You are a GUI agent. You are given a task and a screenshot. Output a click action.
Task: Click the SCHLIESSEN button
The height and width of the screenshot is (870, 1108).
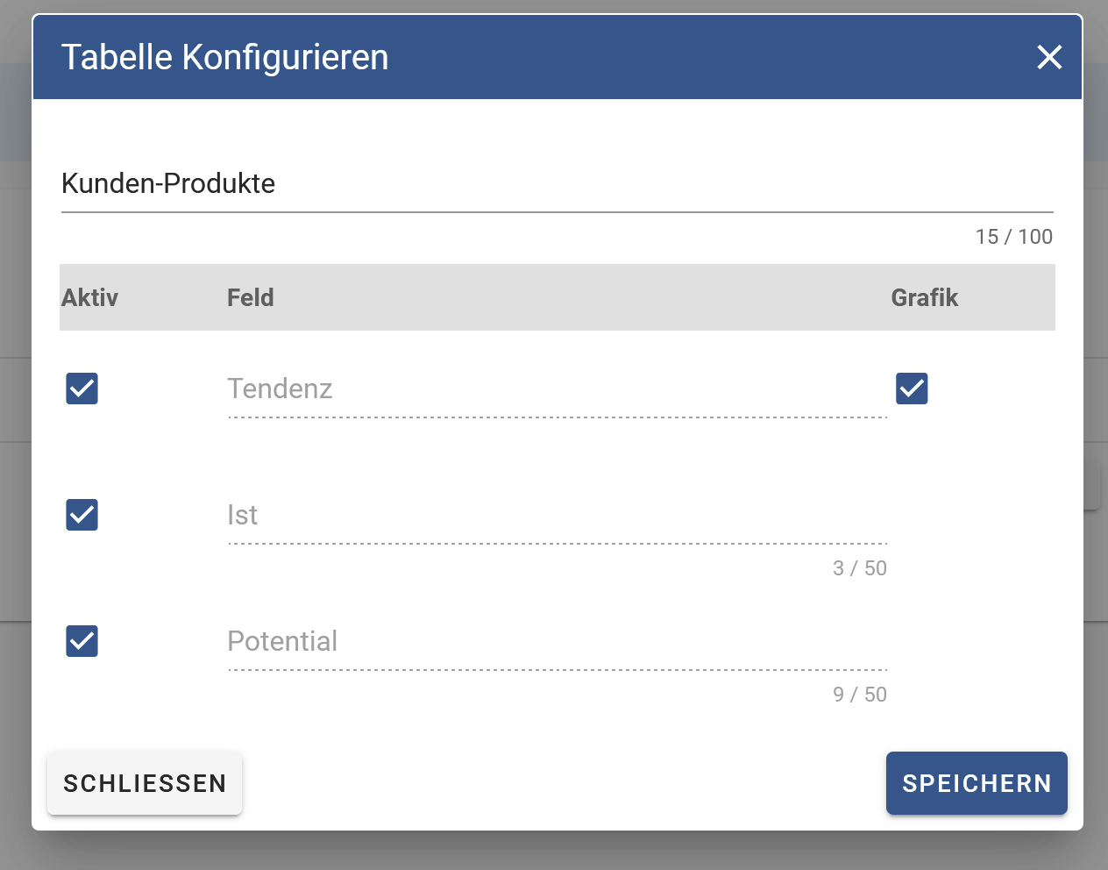pyautogui.click(x=145, y=783)
